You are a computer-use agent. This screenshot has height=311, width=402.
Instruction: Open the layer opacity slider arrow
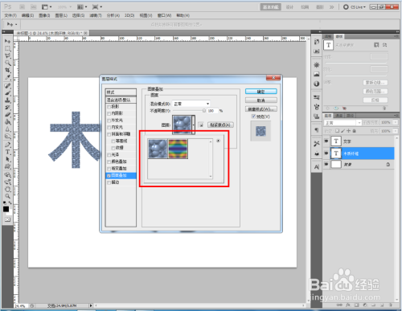pyautogui.click(x=396, y=122)
